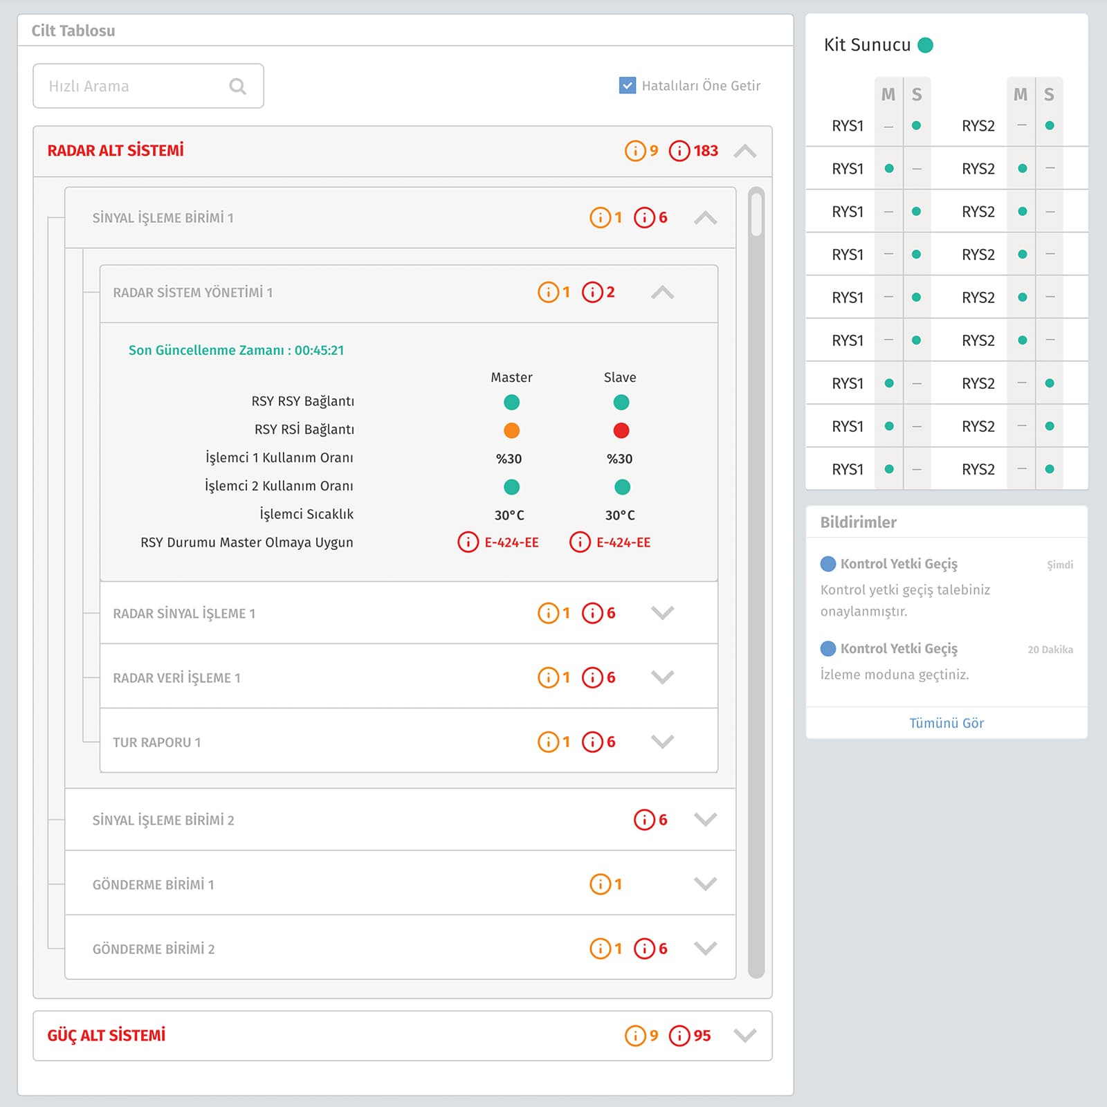
Task: Click red error icon on GÖNDERME BİRİMİ 2
Action: click(644, 949)
